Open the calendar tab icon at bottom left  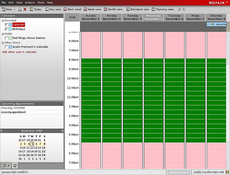[x=14, y=166]
